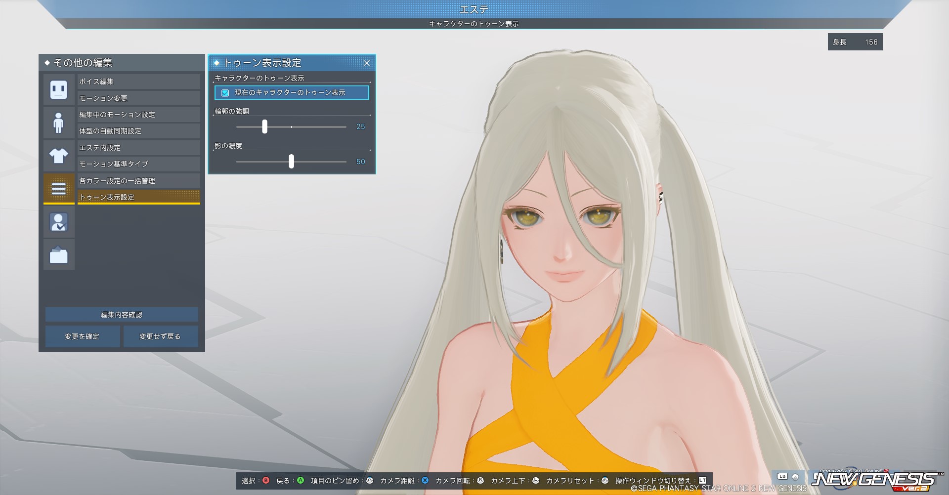Viewport: 949px width, 495px height.
Task: Open ボイス編集 menu item
Action: (x=138, y=82)
